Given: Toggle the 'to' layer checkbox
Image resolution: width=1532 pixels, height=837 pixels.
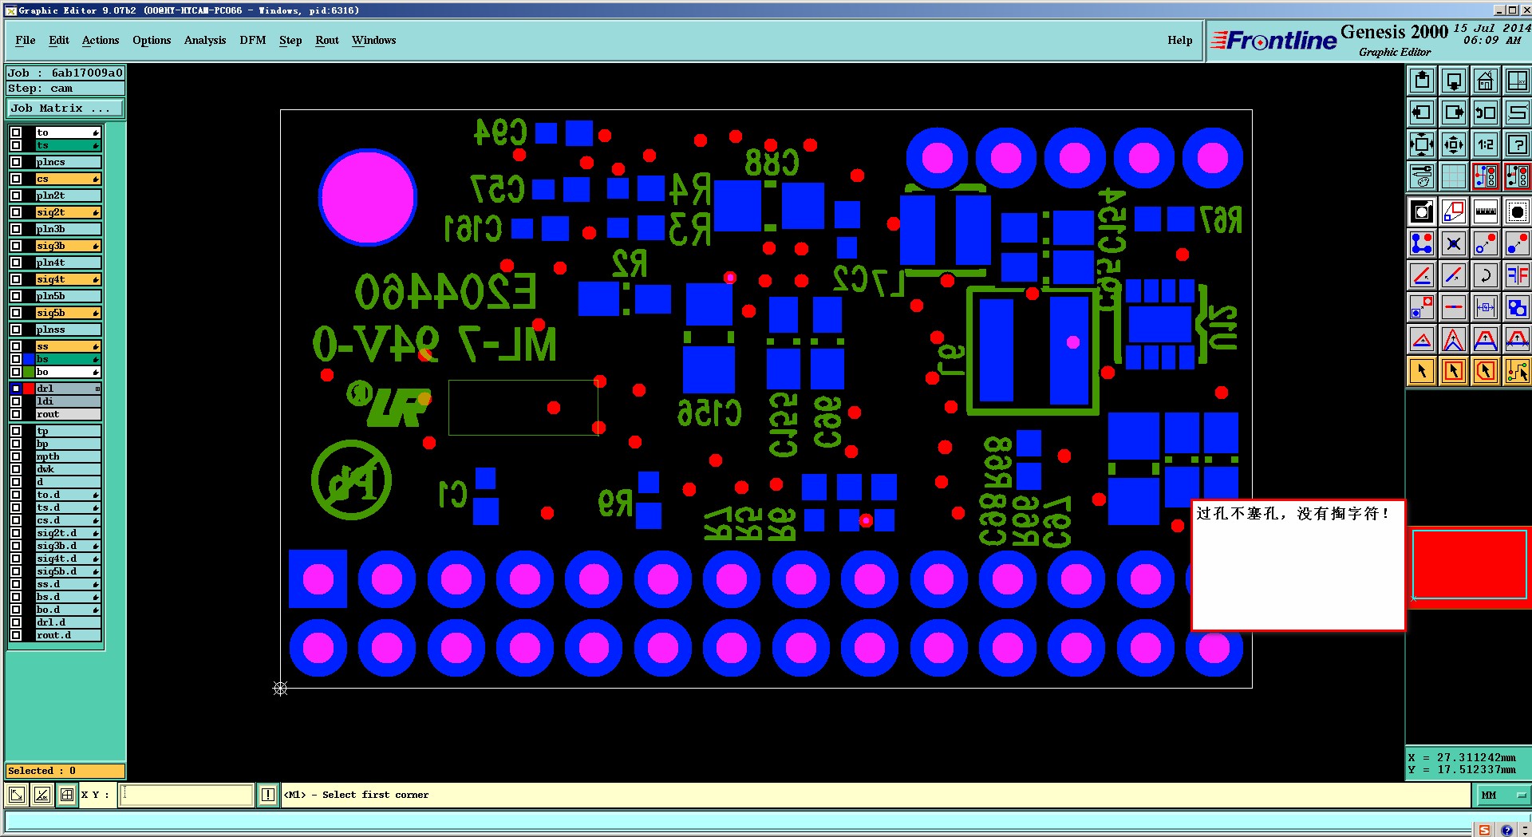Looking at the screenshot, I should coord(16,132).
